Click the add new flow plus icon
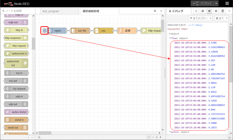 155,11
